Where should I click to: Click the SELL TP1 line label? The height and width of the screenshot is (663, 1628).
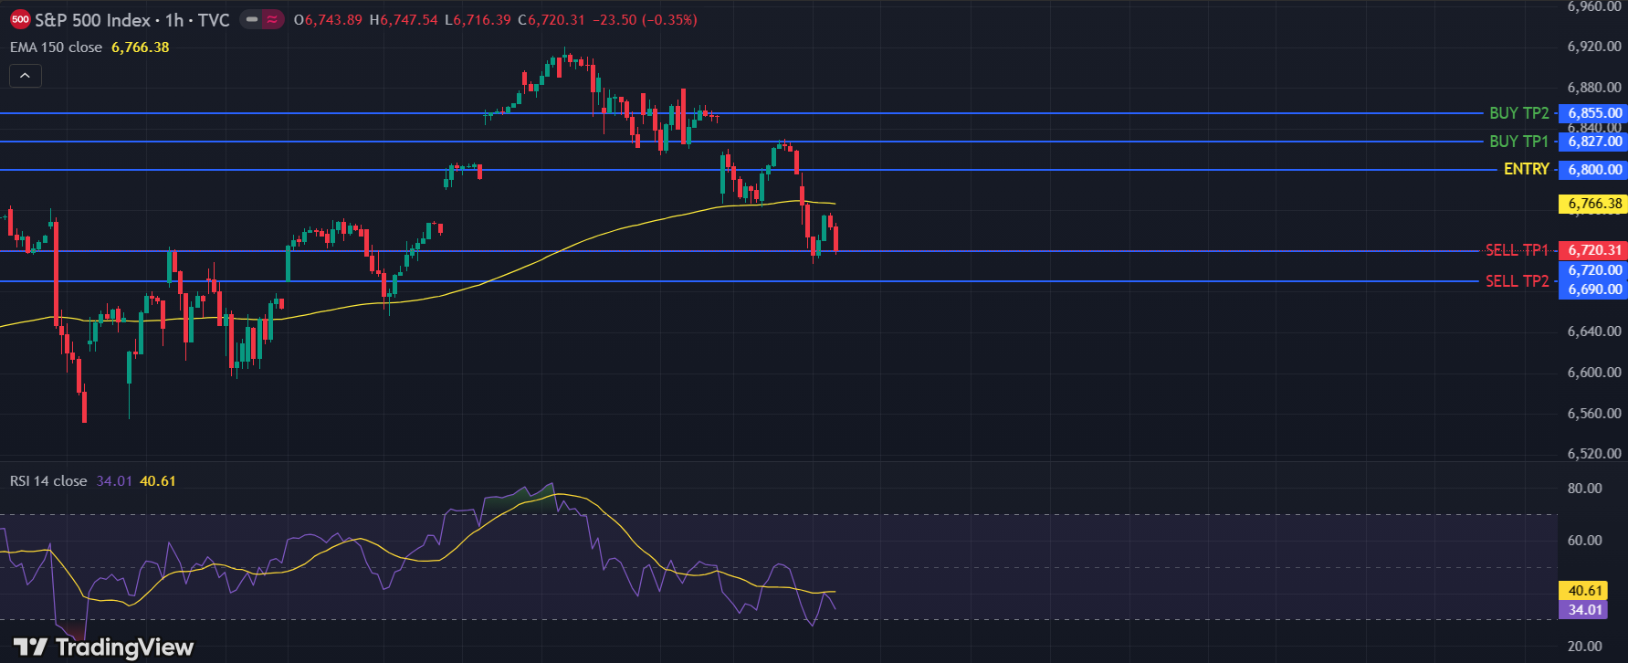point(1517,250)
